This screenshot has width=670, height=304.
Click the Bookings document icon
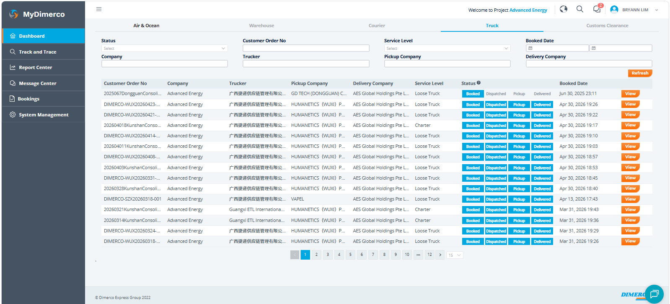pos(12,99)
